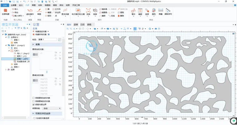Open the 草图 (Sketch) tool in ribbon

click(39, 12)
